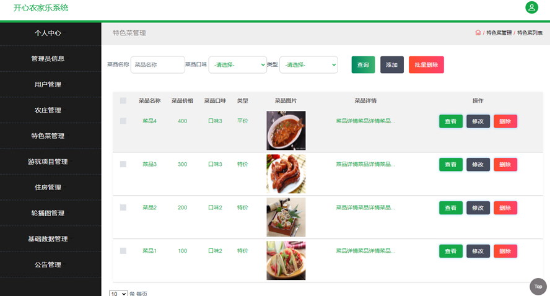Click the 菜品口味 column header

click(x=215, y=101)
